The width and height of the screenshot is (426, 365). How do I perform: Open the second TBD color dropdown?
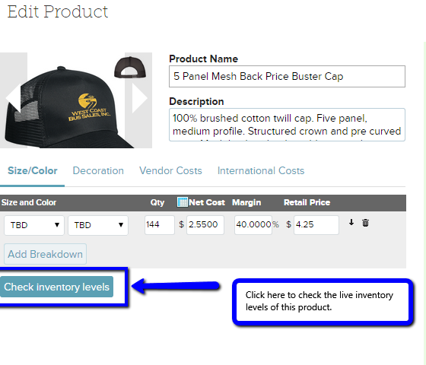coord(98,225)
